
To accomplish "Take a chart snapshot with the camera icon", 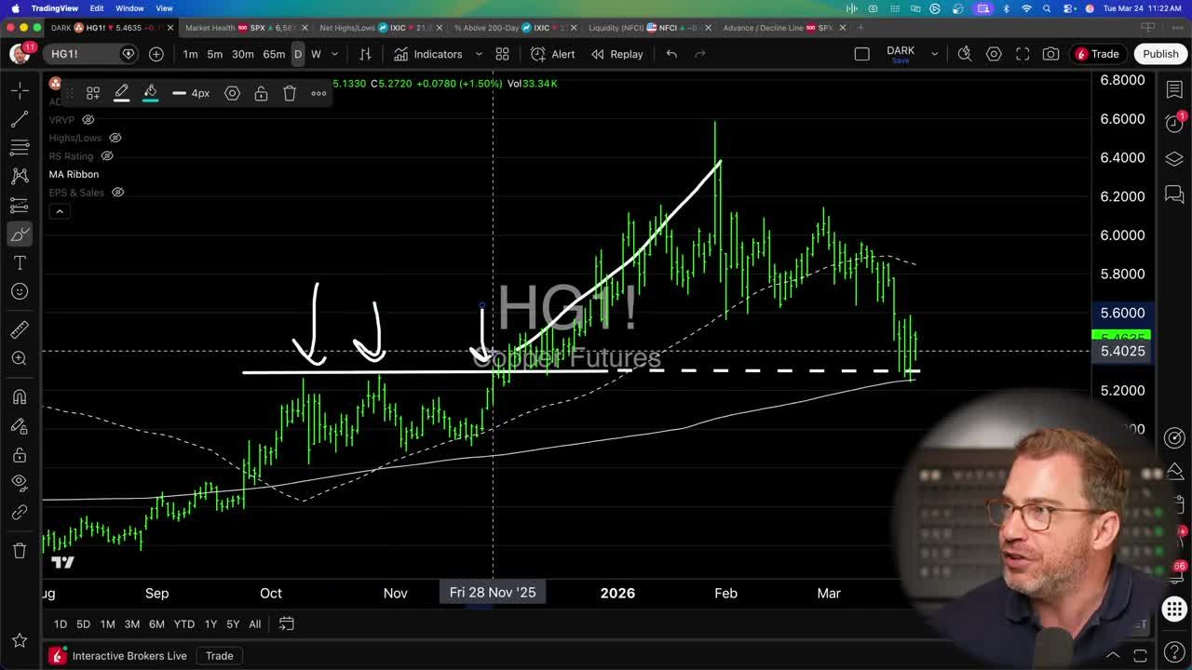I will [1050, 54].
